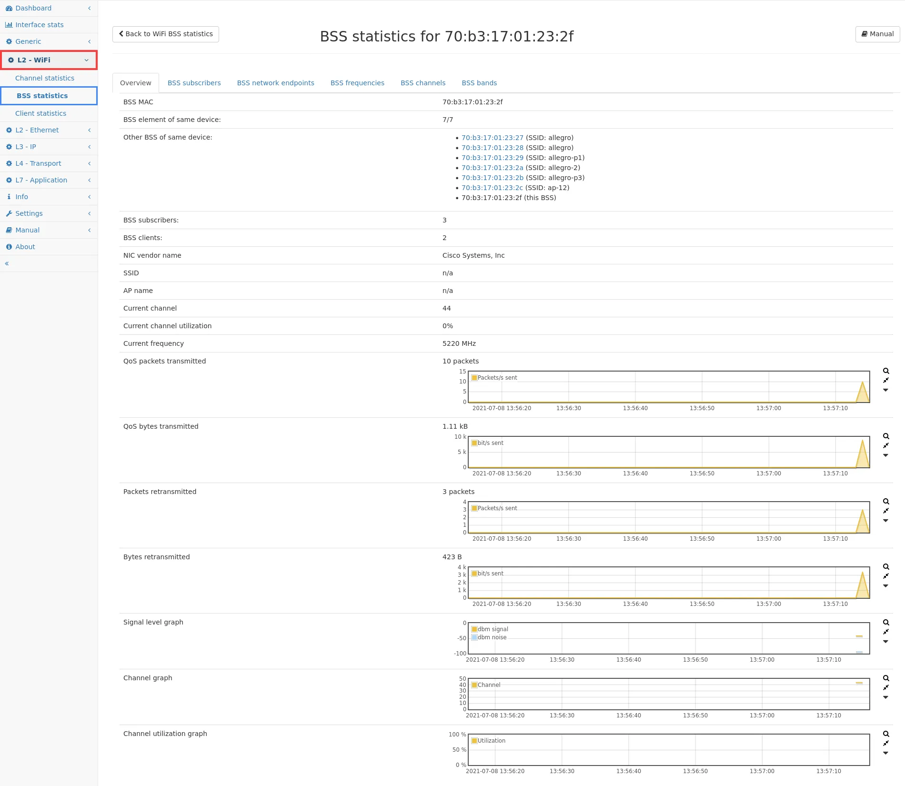The image size is (905, 786).
Task: Click the compress arrows icon beside Channel graph
Action: pyautogui.click(x=886, y=688)
